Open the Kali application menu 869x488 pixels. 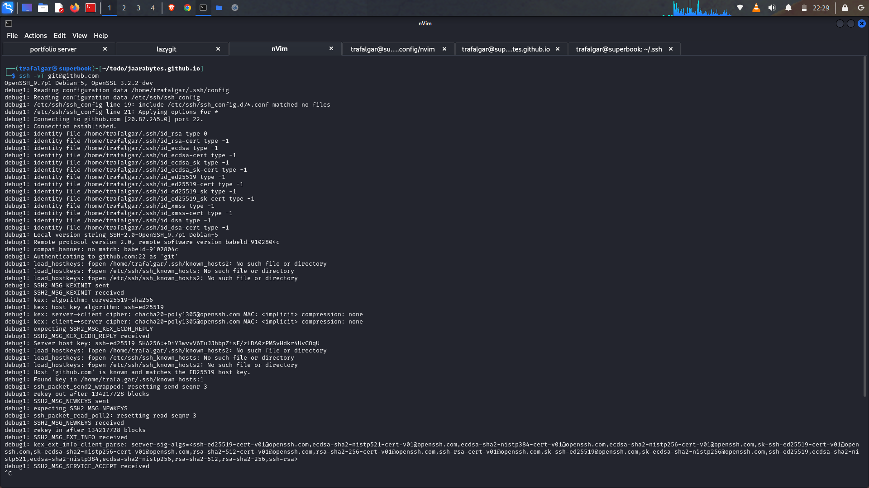pos(8,8)
